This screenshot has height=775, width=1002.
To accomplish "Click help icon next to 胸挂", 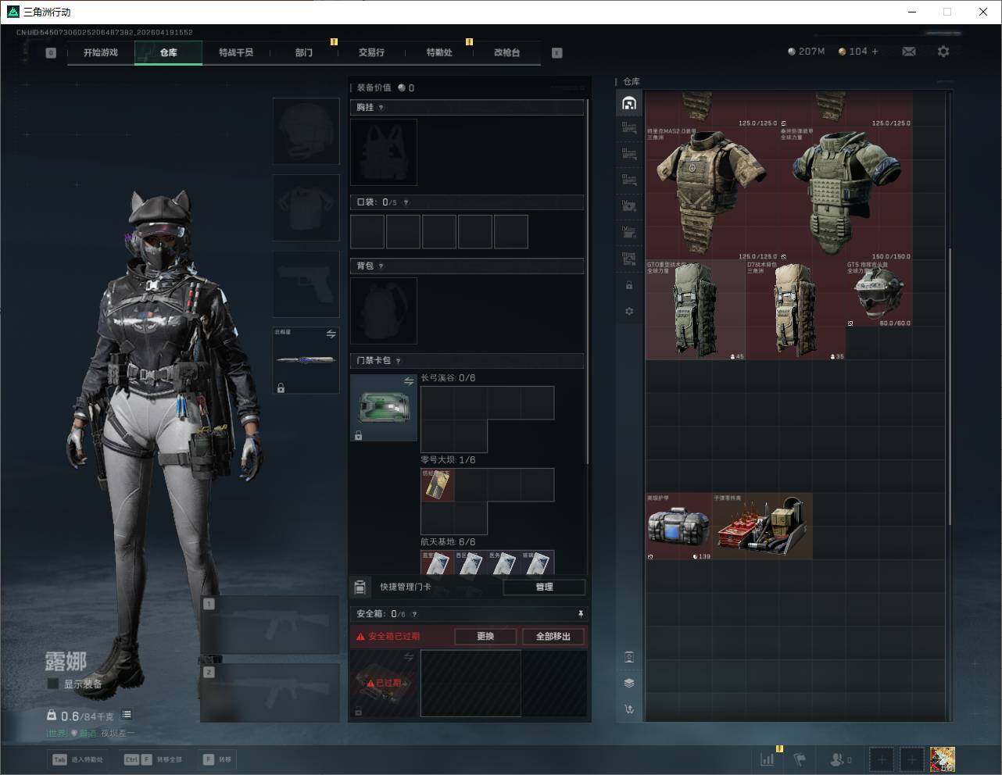I will click(x=381, y=108).
